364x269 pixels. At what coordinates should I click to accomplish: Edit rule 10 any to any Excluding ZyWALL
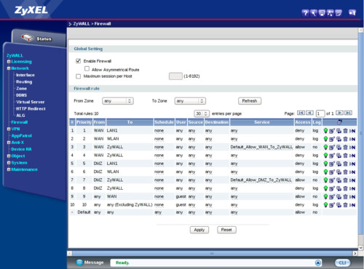[332, 205]
